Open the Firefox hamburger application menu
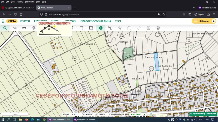 coord(214,14)
